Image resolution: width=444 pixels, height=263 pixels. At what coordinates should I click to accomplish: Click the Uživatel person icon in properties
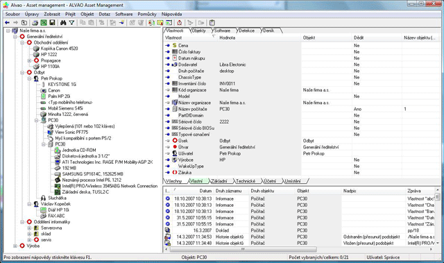[x=175, y=153]
